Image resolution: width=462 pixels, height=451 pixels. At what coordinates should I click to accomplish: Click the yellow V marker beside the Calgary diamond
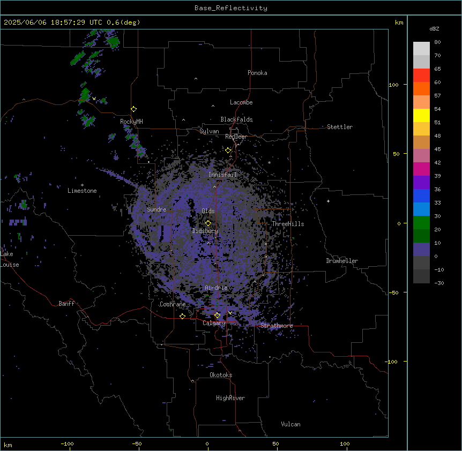(230, 313)
